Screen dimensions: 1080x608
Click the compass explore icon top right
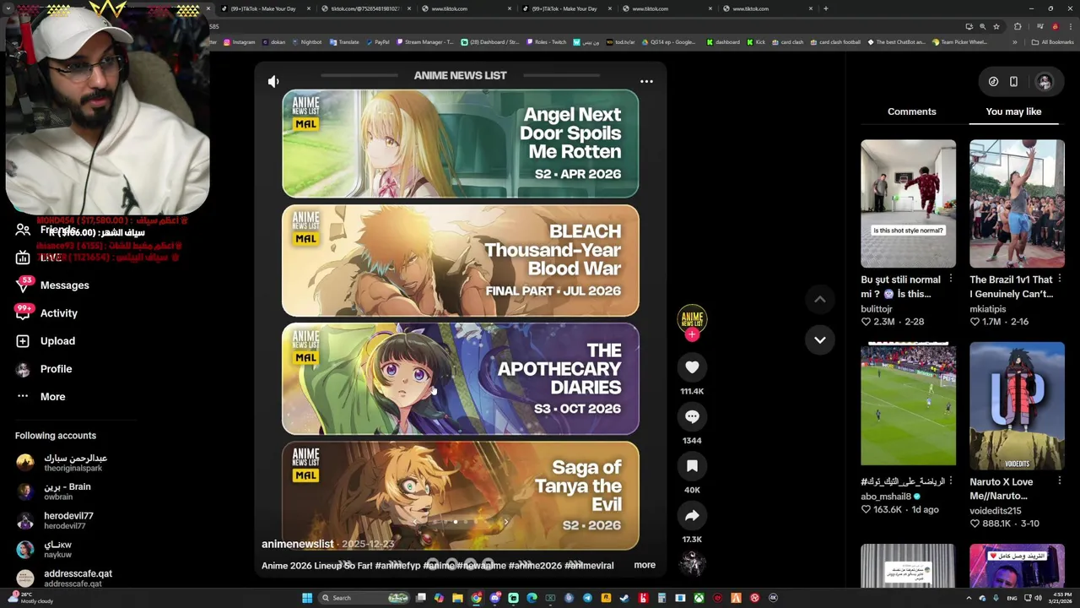click(993, 82)
